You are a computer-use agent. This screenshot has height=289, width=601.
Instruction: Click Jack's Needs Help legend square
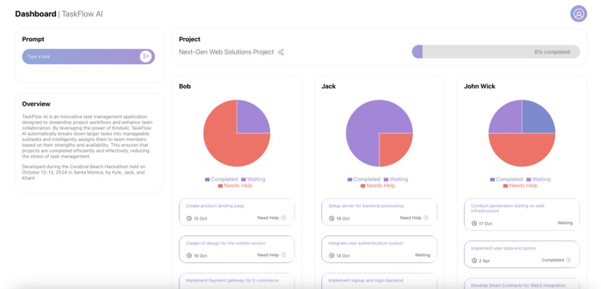[363, 185]
